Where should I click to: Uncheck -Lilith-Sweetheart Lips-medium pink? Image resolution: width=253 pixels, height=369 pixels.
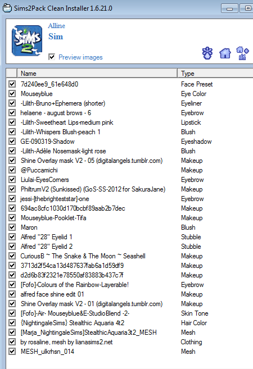click(x=12, y=122)
